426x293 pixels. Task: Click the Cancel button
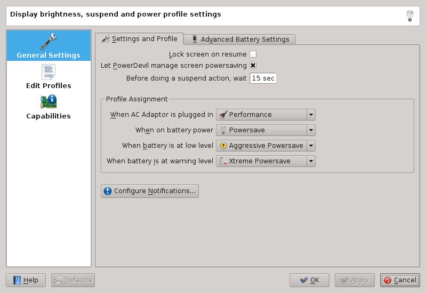pyautogui.click(x=400, y=280)
